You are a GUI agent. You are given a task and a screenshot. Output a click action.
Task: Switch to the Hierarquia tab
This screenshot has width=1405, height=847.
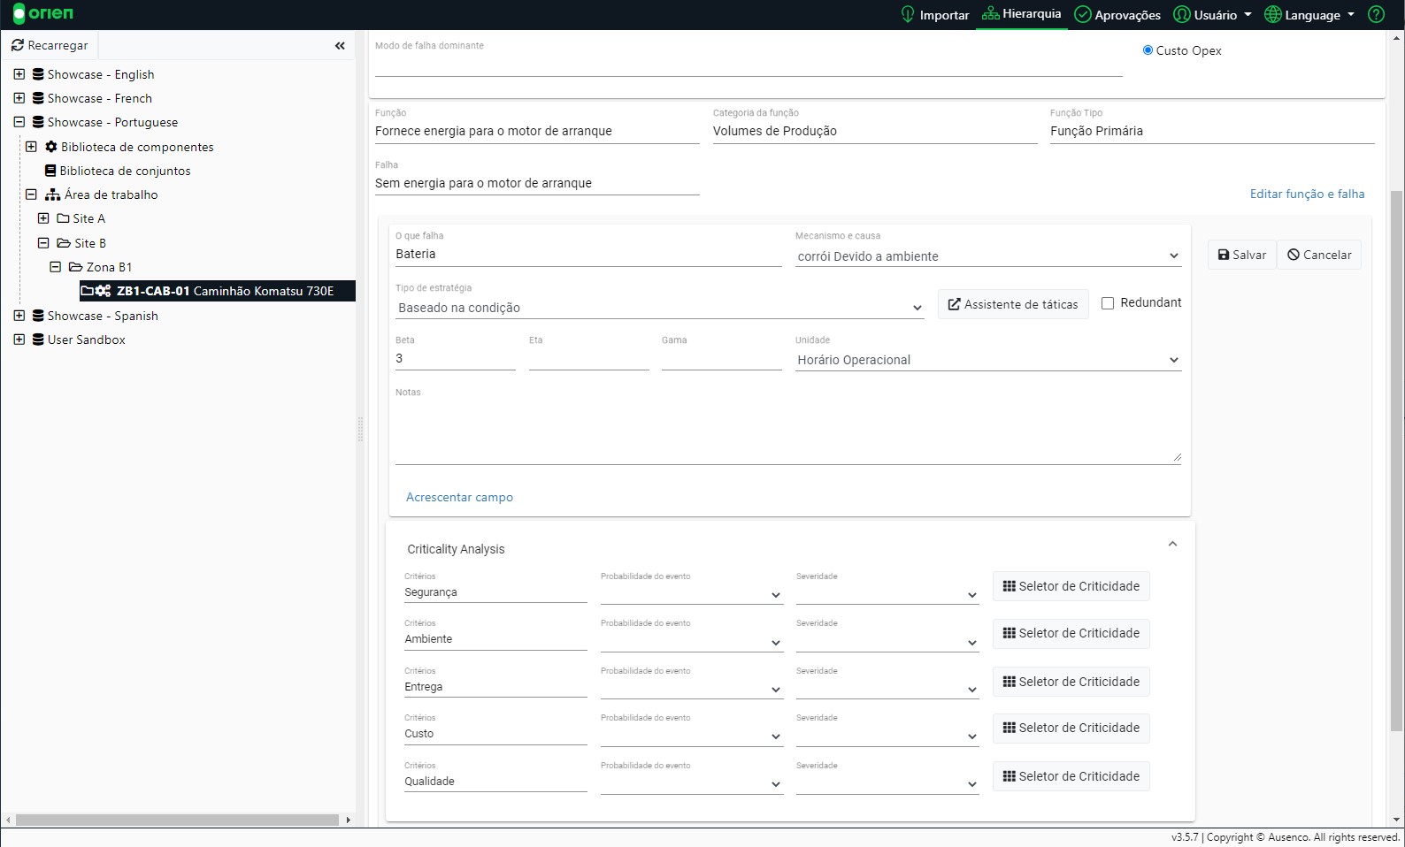[x=1022, y=14]
